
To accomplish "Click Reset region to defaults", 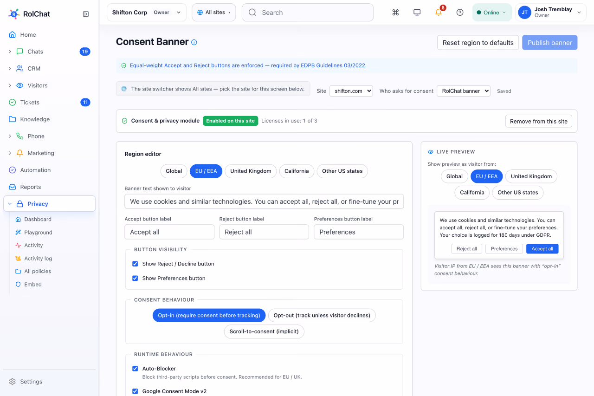I will coord(478,43).
